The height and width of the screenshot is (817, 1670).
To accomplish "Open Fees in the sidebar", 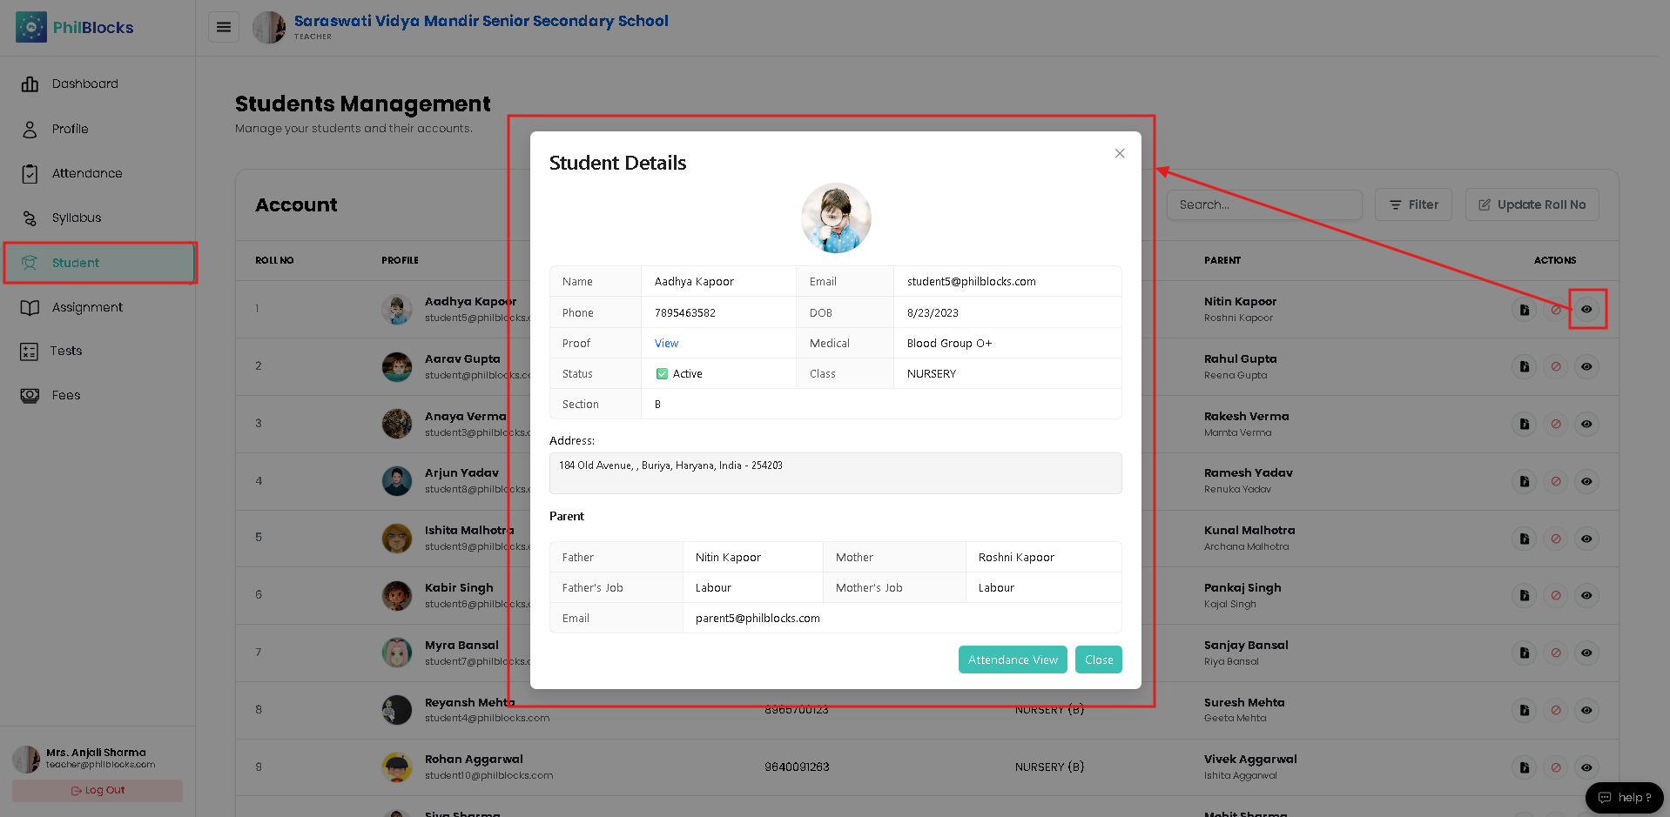I will (x=66, y=395).
